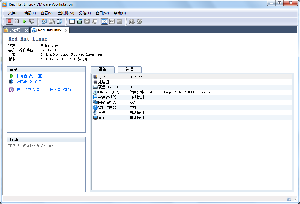The width and height of the screenshot is (300, 204).
Task: Click the Suspend (pause) toolbar icon
Action: tap(17, 21)
